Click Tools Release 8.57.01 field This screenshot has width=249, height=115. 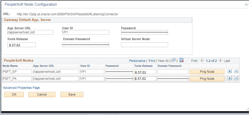[x=145, y=72]
